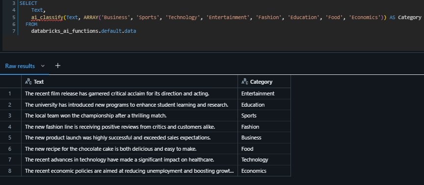Click line number 7 in editor gutter
Viewport: 424px width, 185px height.
(x=14, y=31)
